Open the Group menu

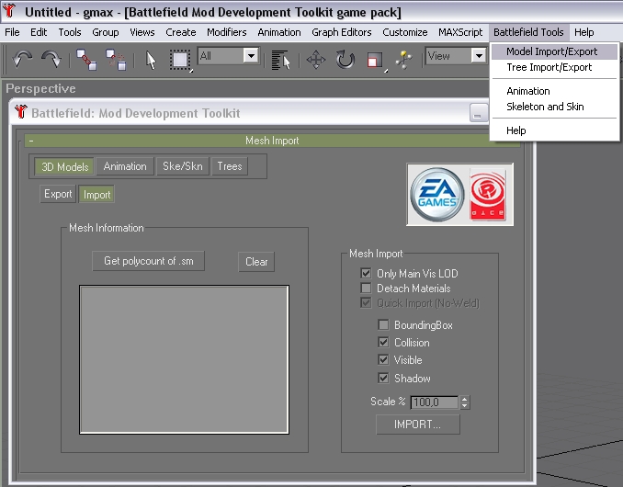106,32
